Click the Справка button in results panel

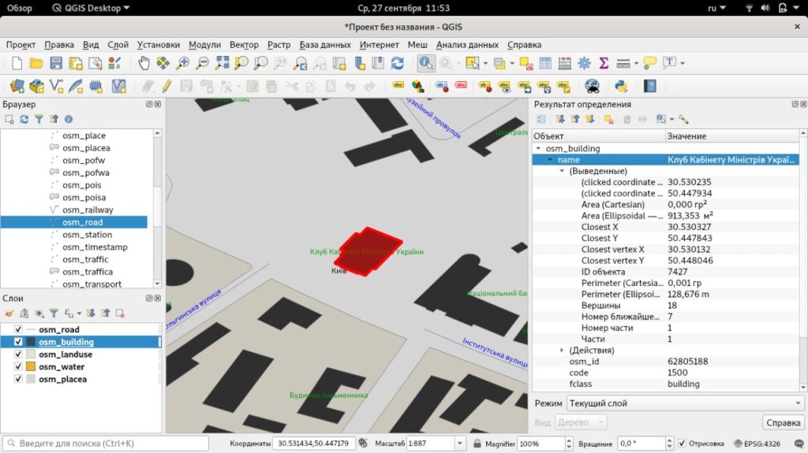point(783,422)
